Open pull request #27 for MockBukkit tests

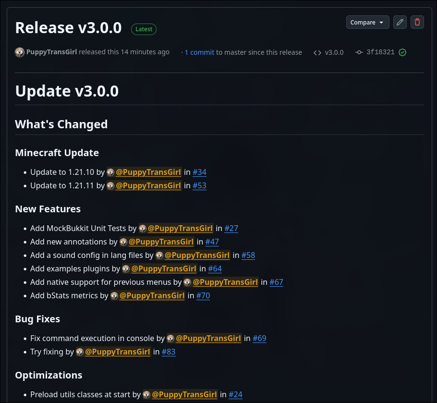click(x=231, y=228)
